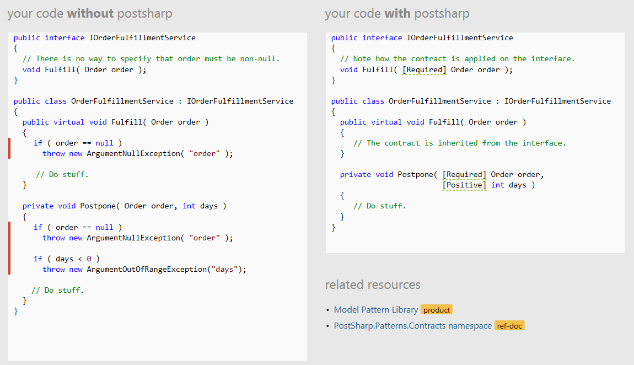Viewport: 634px width, 365px height.
Task: Click left 'public class OrderFulfillmentService' line
Action: 154,101
